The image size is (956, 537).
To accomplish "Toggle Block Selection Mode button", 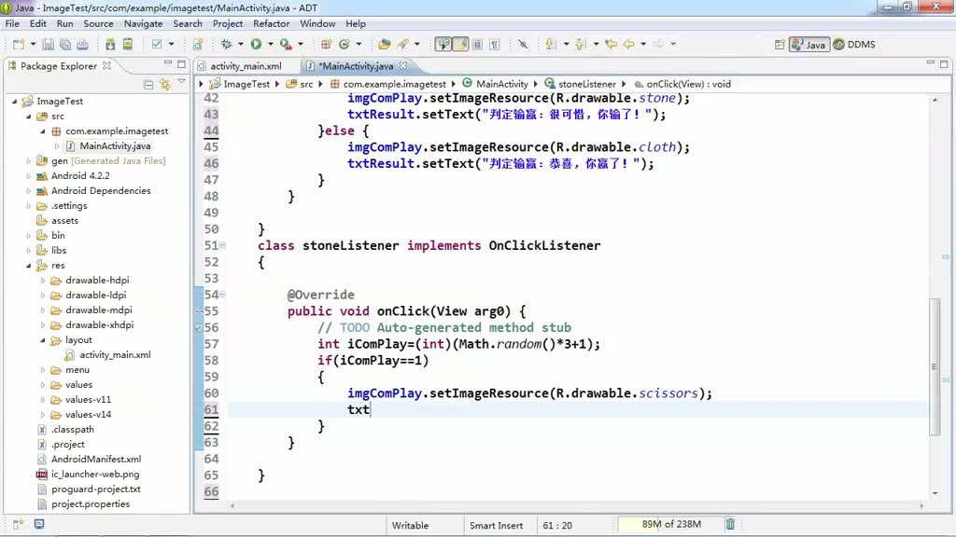I will [477, 45].
